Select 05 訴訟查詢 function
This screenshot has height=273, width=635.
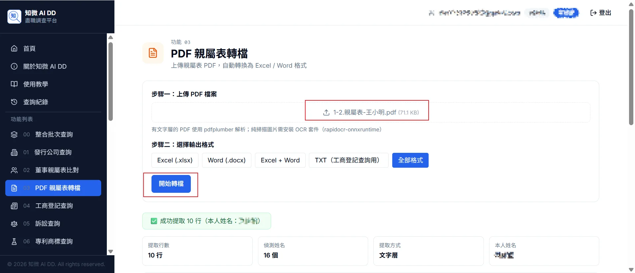53,223
